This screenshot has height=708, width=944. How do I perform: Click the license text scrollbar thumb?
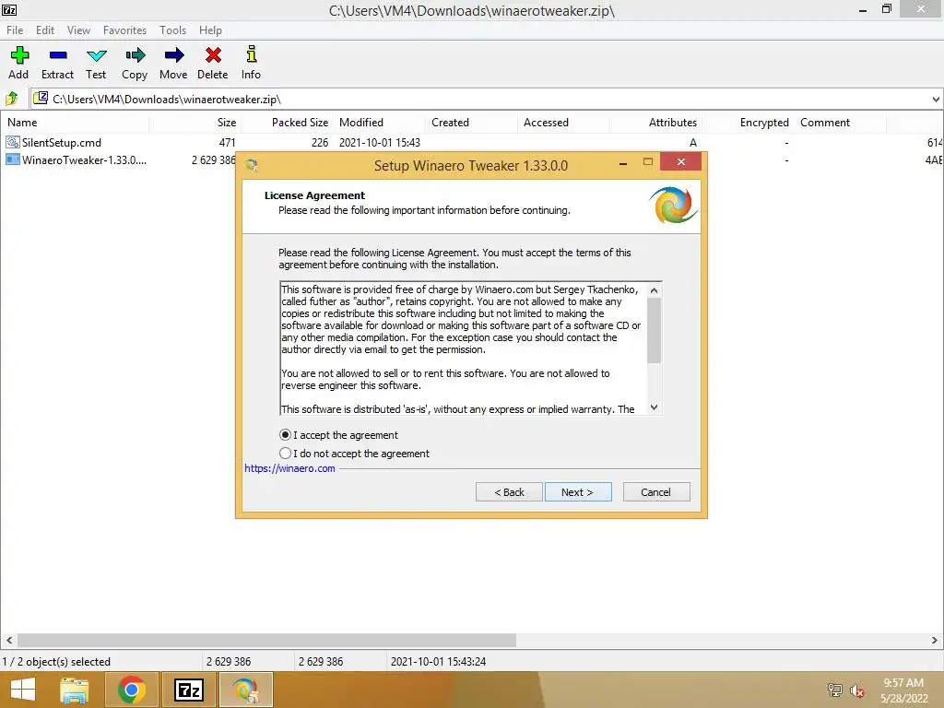654,331
